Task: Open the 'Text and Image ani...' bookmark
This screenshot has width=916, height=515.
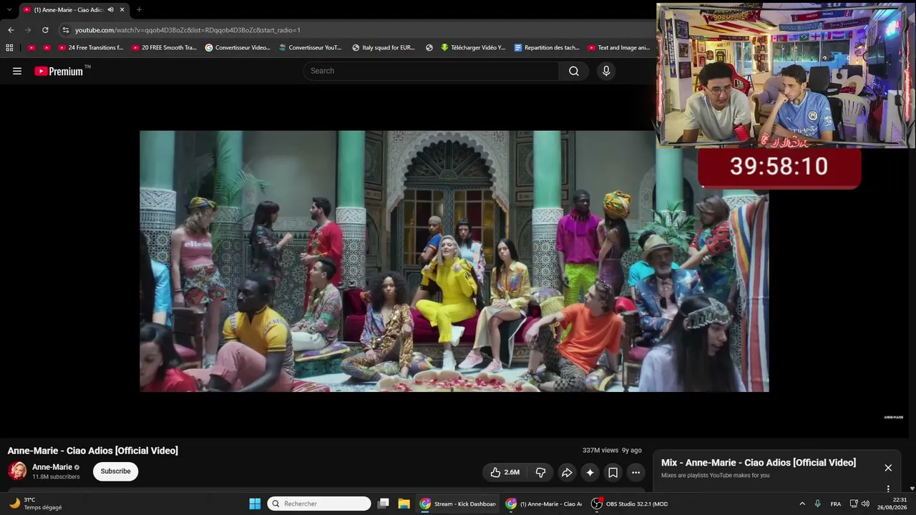Action: pos(619,48)
